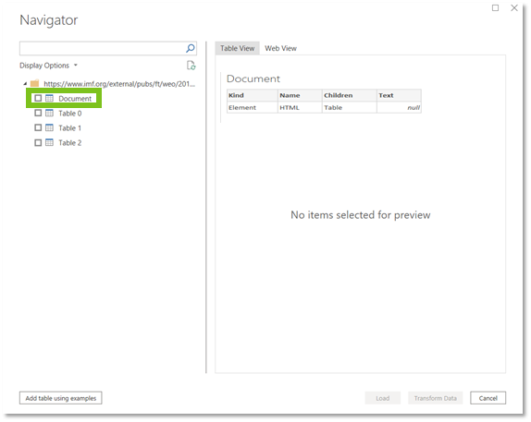
Task: Click the Cancel button
Action: coord(488,398)
